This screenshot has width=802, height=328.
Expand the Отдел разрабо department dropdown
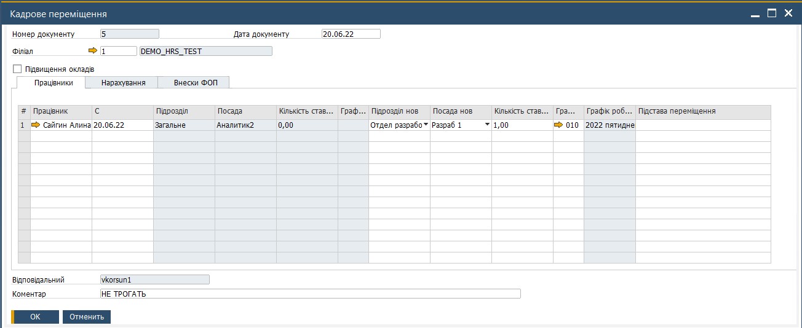pyautogui.click(x=426, y=125)
